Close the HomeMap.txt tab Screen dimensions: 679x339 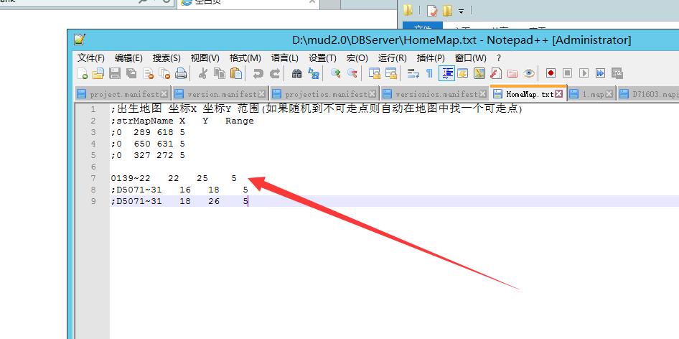pos(561,94)
